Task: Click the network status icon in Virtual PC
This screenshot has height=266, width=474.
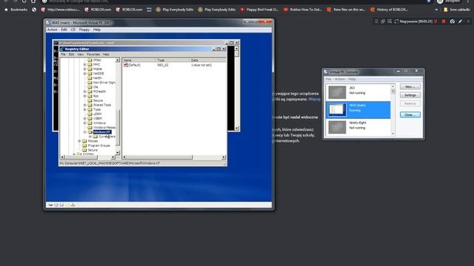Action: click(73, 205)
